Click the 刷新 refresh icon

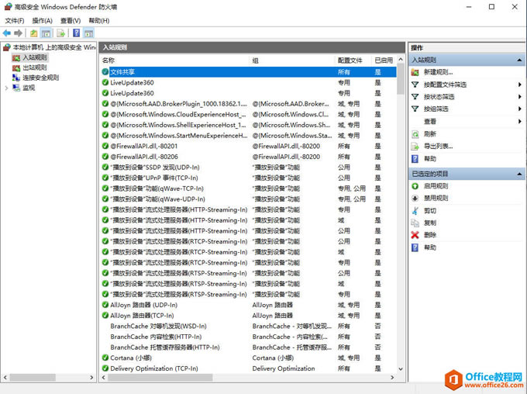[415, 134]
